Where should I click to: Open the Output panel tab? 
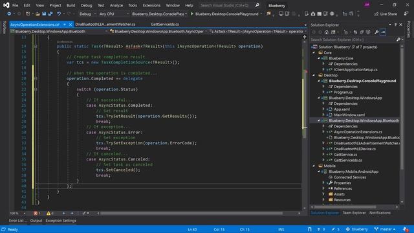coord(36,221)
